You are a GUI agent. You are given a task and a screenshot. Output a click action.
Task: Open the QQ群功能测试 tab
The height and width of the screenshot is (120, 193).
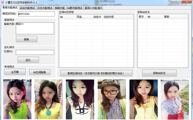tap(75, 8)
